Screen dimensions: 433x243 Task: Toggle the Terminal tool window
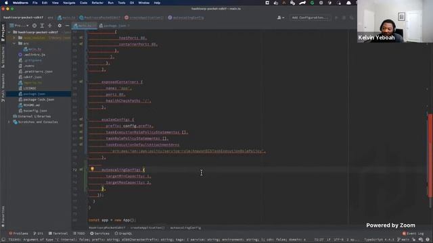coord(58,234)
